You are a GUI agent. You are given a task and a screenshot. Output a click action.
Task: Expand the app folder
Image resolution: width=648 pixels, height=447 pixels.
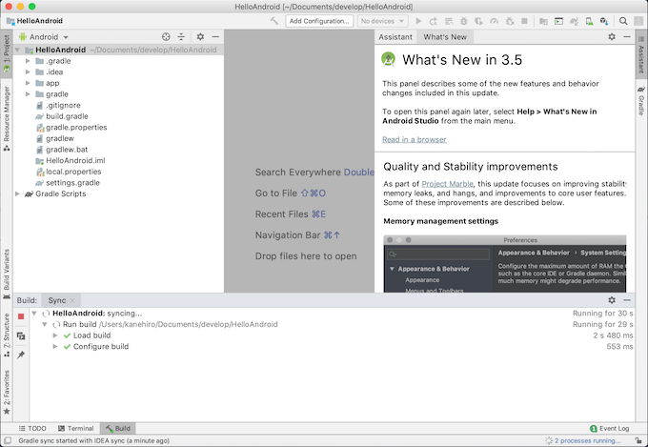click(x=28, y=83)
